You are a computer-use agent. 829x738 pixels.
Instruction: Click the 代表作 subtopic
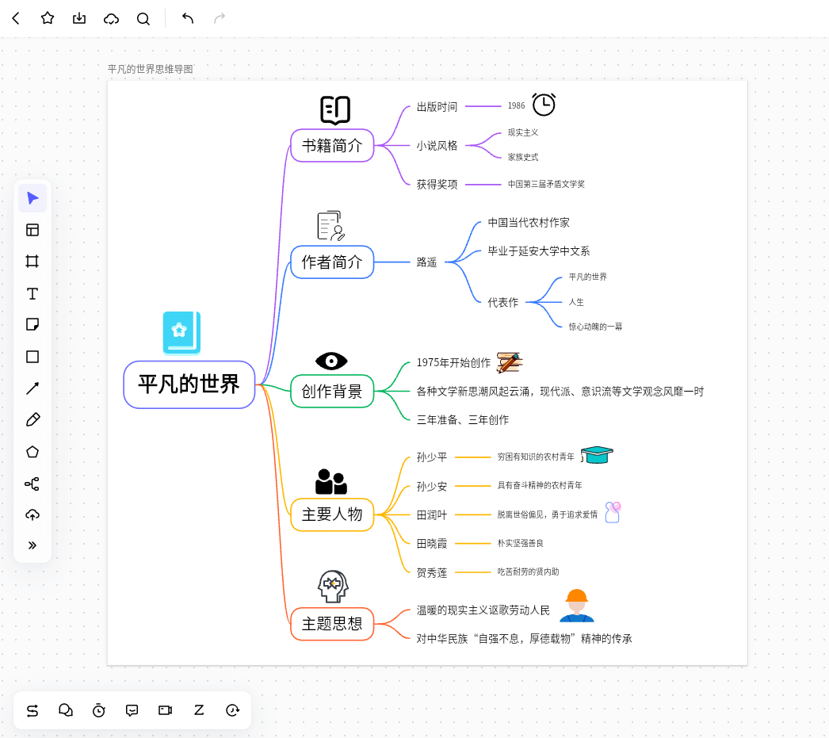tap(502, 302)
